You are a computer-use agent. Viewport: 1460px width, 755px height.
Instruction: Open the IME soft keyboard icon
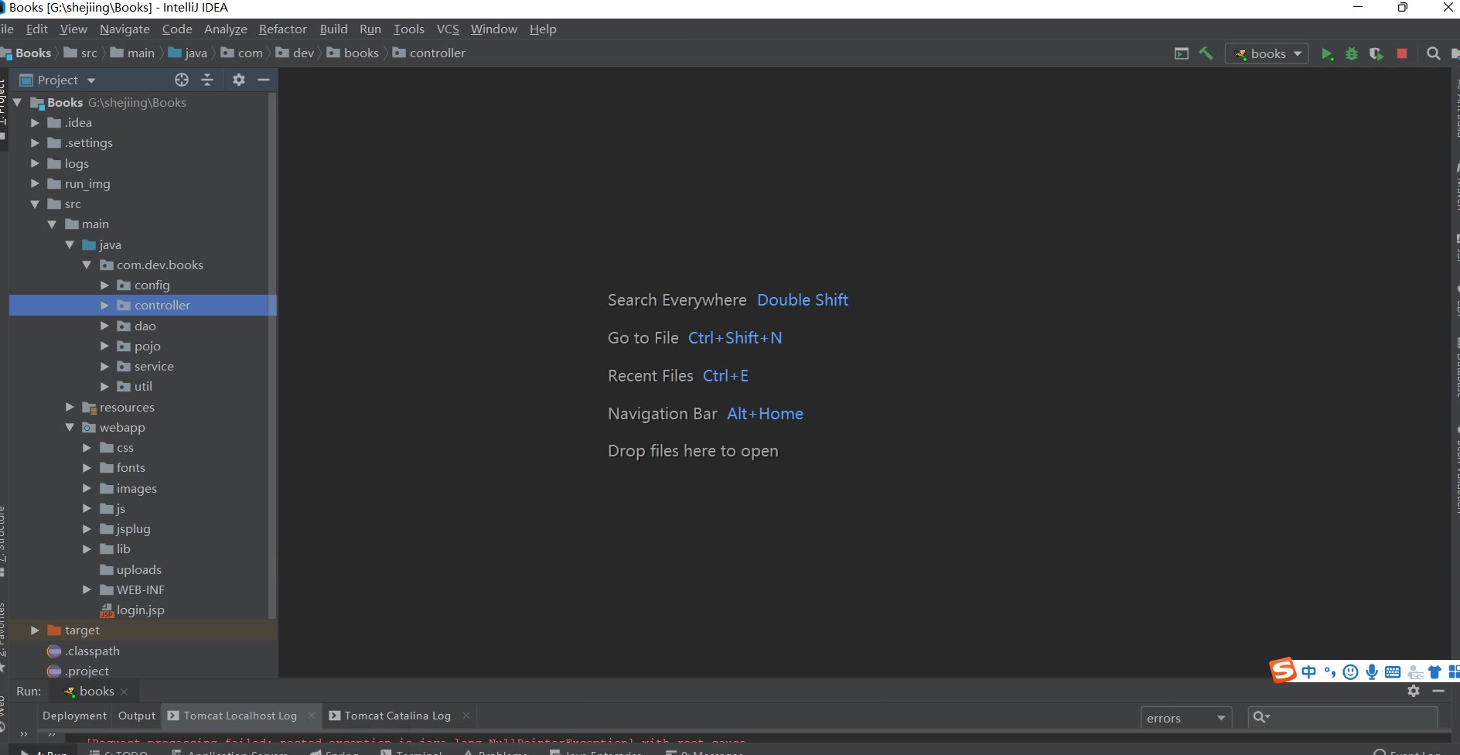pyautogui.click(x=1393, y=671)
